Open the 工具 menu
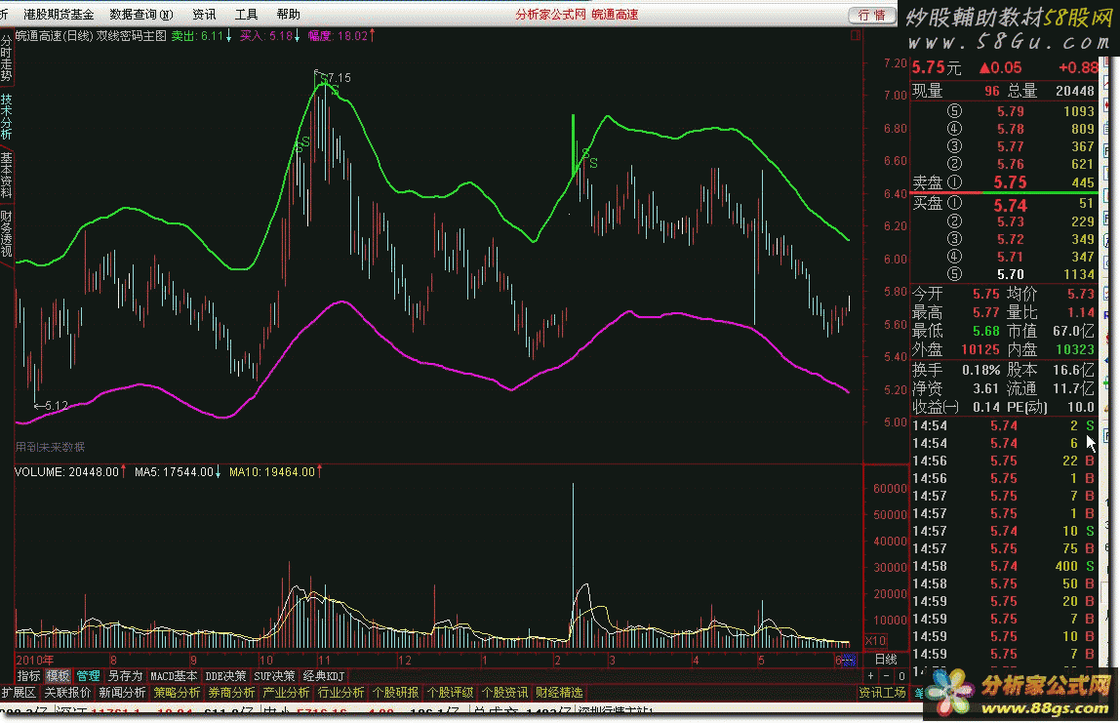 coord(246,15)
